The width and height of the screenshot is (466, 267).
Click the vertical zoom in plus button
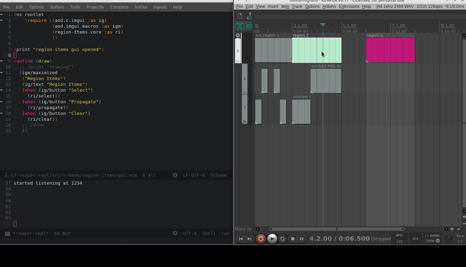464,217
